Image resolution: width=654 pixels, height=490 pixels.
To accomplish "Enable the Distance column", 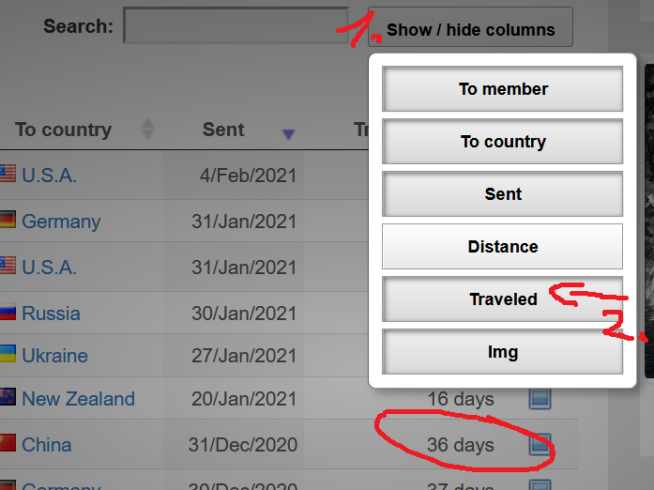I will click(x=503, y=247).
